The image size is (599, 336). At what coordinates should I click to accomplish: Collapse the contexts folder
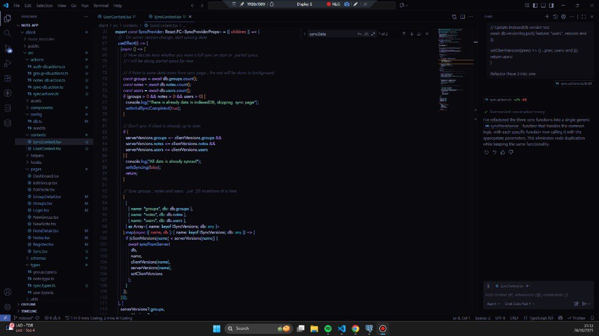[38, 135]
